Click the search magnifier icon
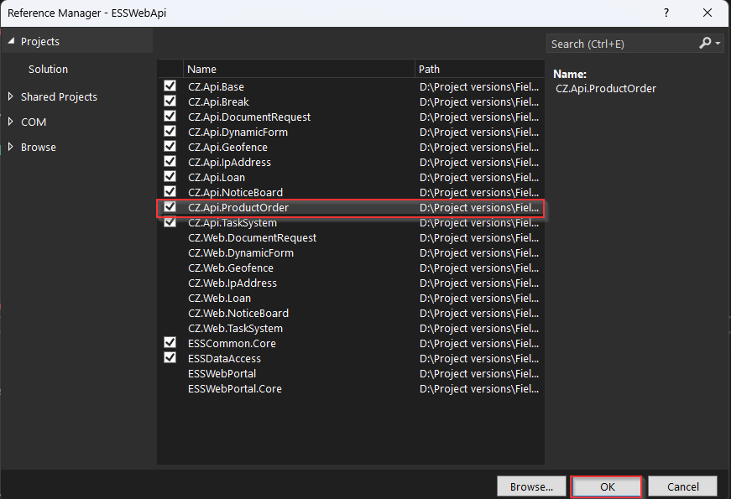The image size is (731, 499). pyautogui.click(x=705, y=44)
